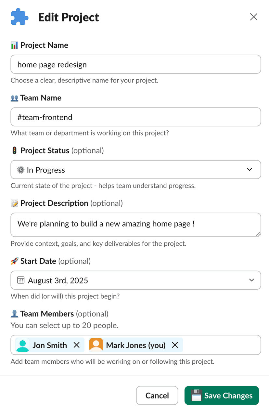Click empty space in Team Members field
Image resolution: width=269 pixels, height=417 pixels.
(221, 345)
